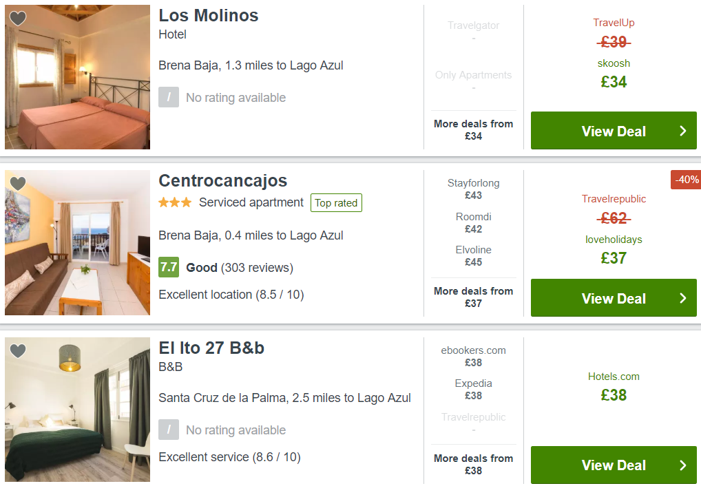The width and height of the screenshot is (701, 486).
Task: Open the Centrocancajos hotel title
Action: pos(223,181)
